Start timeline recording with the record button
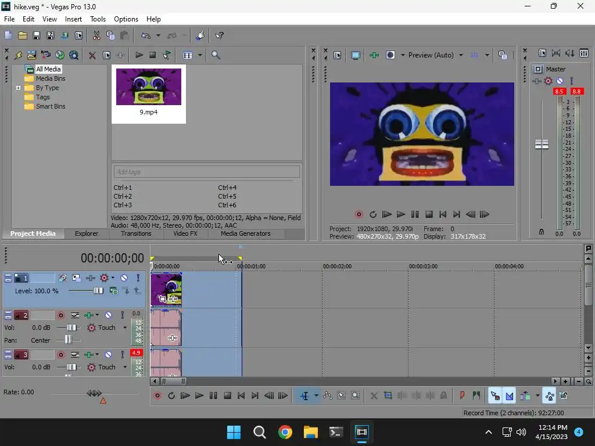 tap(157, 396)
